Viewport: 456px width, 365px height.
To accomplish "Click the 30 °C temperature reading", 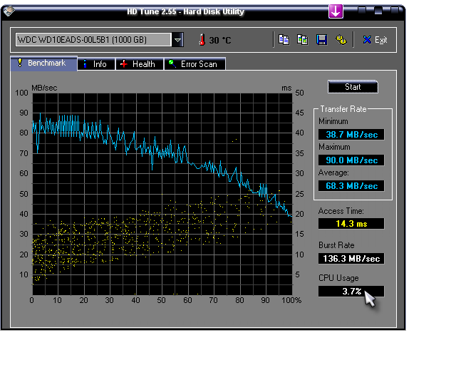I will [x=220, y=40].
